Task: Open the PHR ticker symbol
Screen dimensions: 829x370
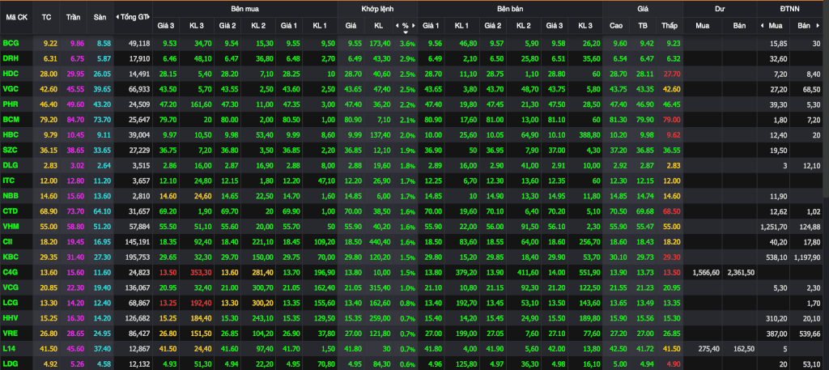Action: pos(10,104)
